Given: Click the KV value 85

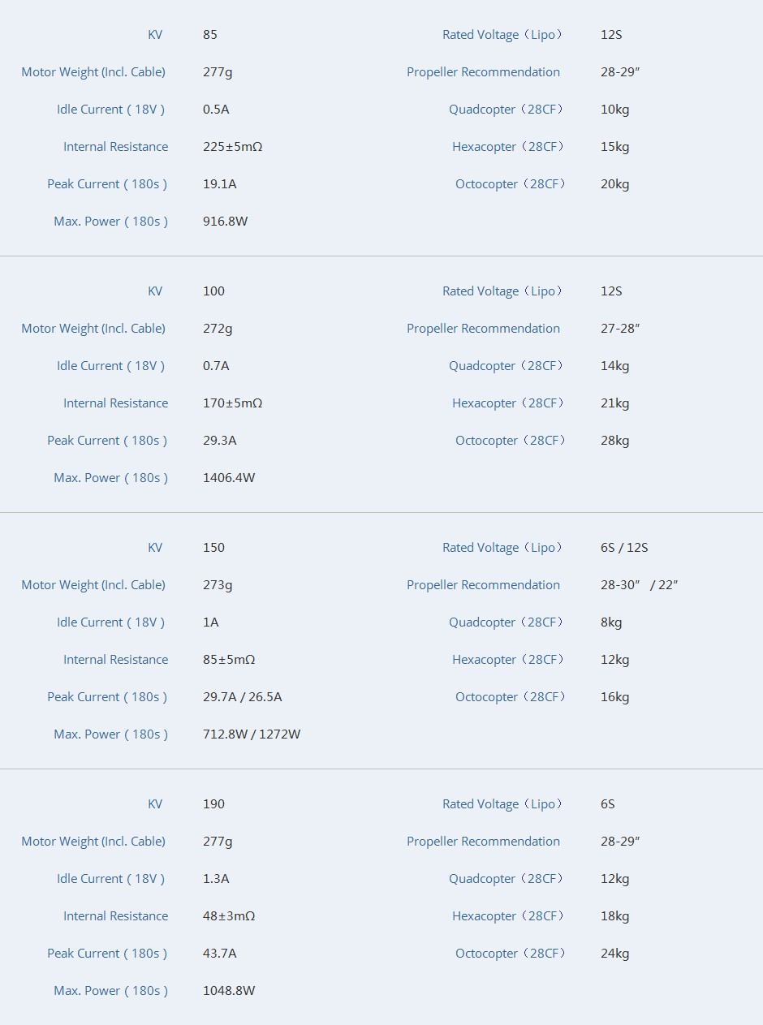Looking at the screenshot, I should [210, 35].
